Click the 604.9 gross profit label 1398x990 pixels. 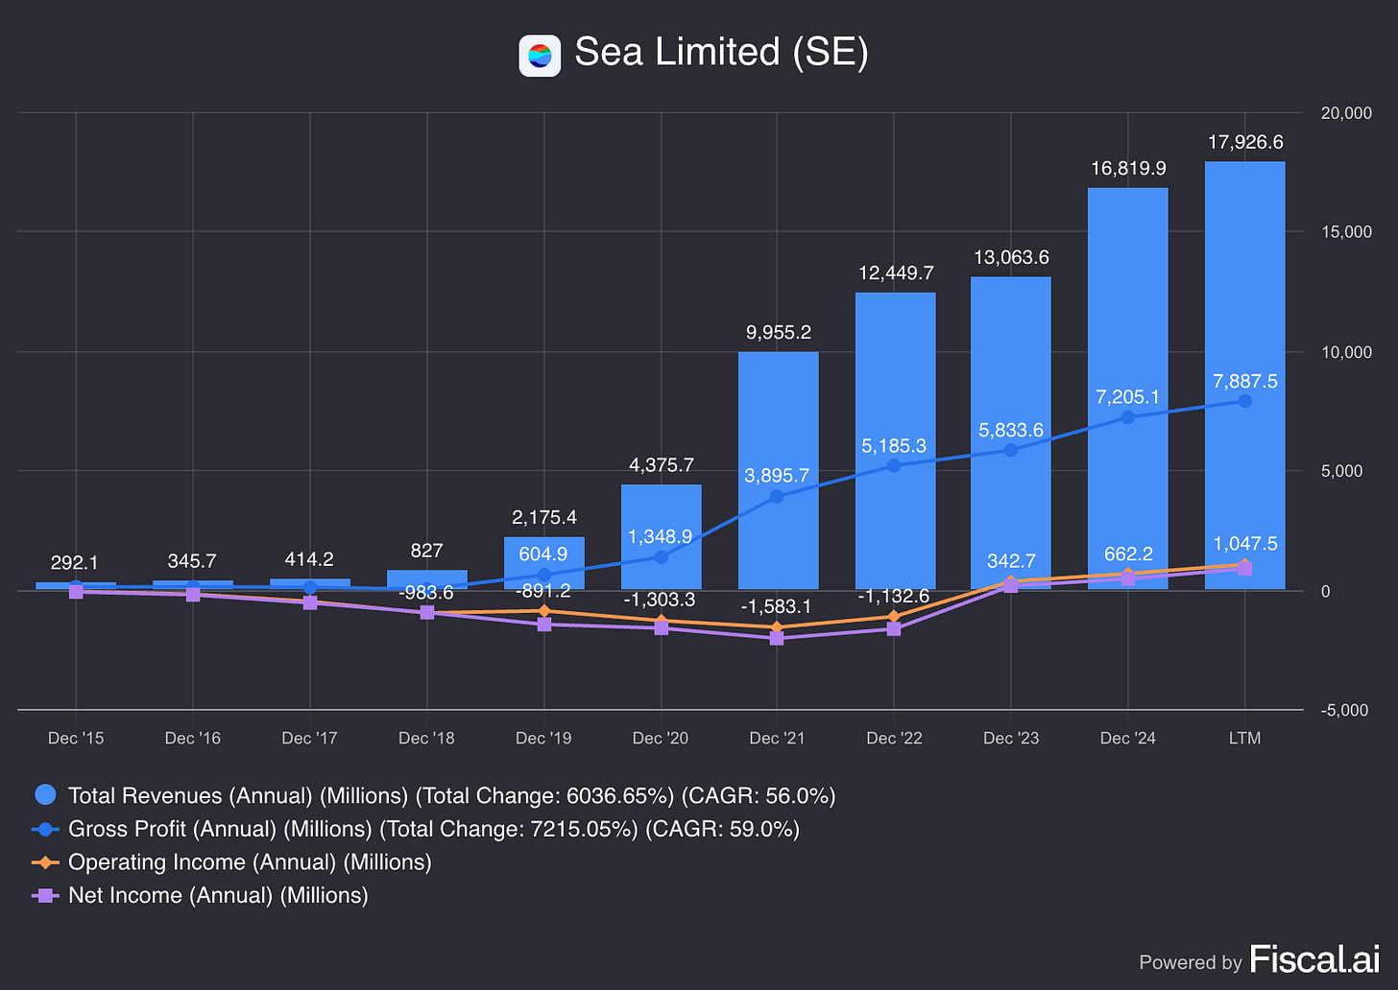pyautogui.click(x=543, y=554)
